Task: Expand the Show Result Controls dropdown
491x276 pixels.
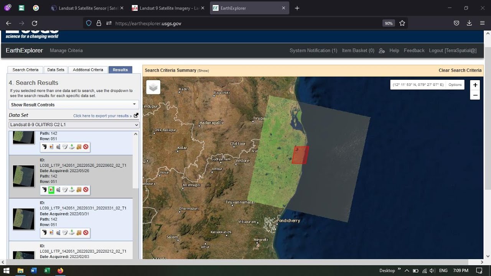Action: click(x=74, y=105)
